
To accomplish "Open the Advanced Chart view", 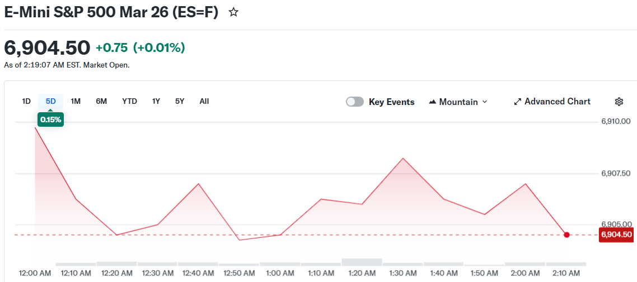I will tap(552, 101).
